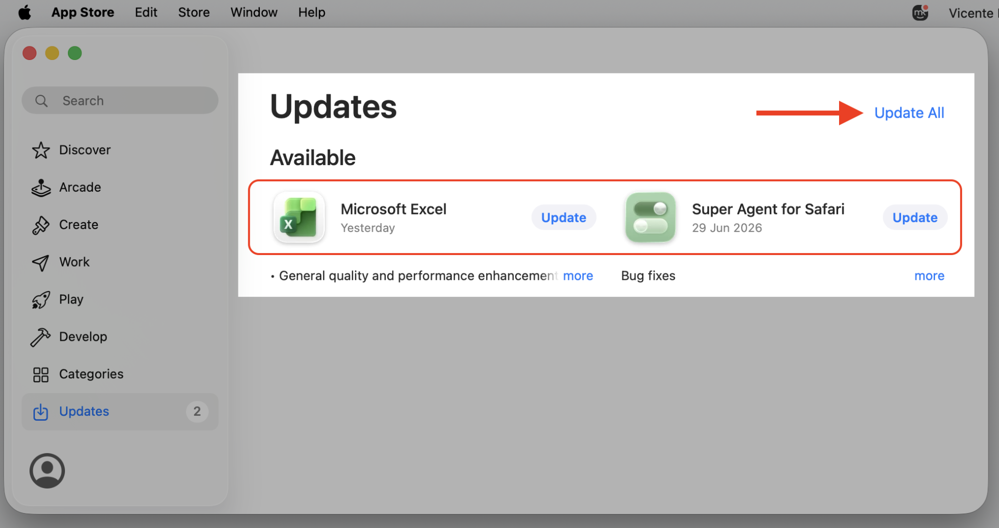
Task: Click the Yesterday date text
Action: coord(368,228)
